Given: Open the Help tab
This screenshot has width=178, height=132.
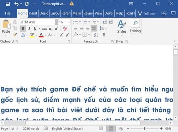Looking at the screenshot, I should pyautogui.click(x=120, y=13).
